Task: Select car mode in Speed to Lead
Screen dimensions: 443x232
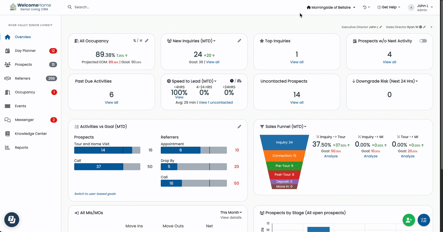Action: (x=239, y=81)
